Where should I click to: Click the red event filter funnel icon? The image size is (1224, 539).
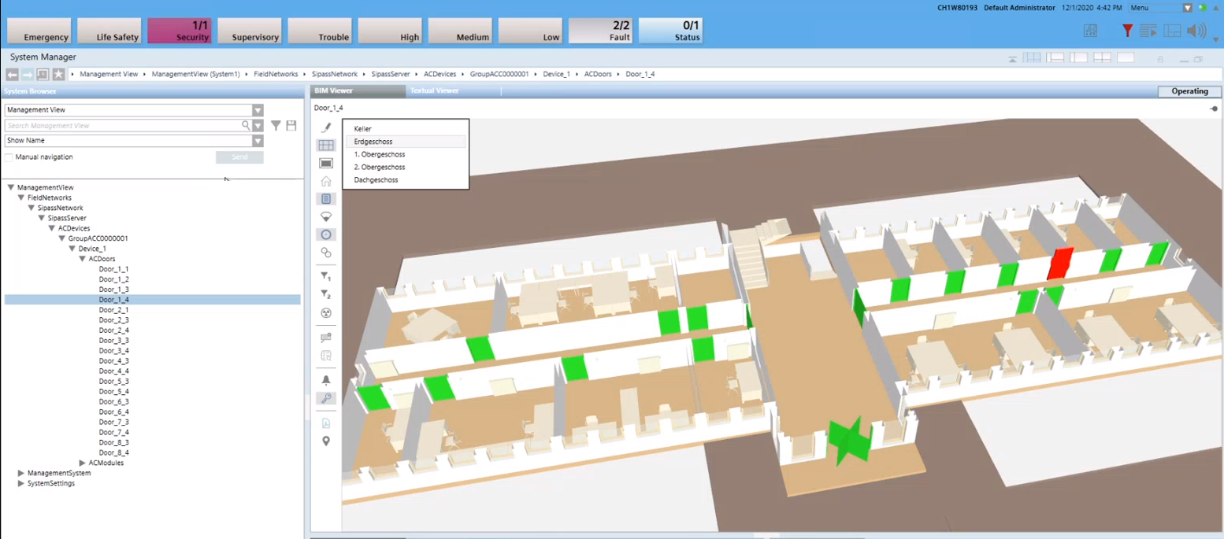(x=1127, y=31)
